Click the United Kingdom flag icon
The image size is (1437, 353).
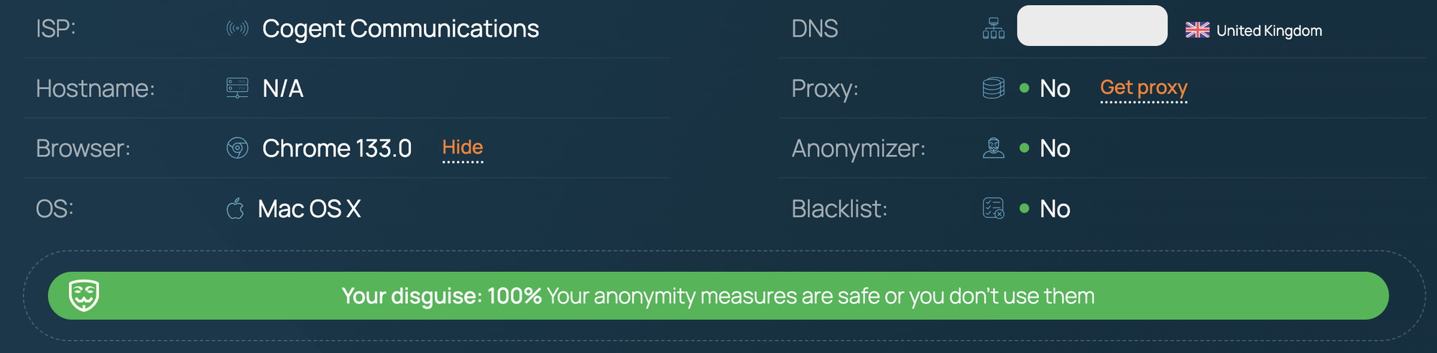point(1197,30)
